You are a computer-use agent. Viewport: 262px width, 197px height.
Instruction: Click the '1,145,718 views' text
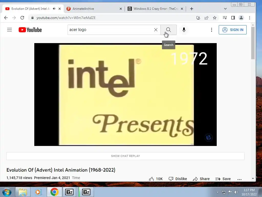click(19, 178)
